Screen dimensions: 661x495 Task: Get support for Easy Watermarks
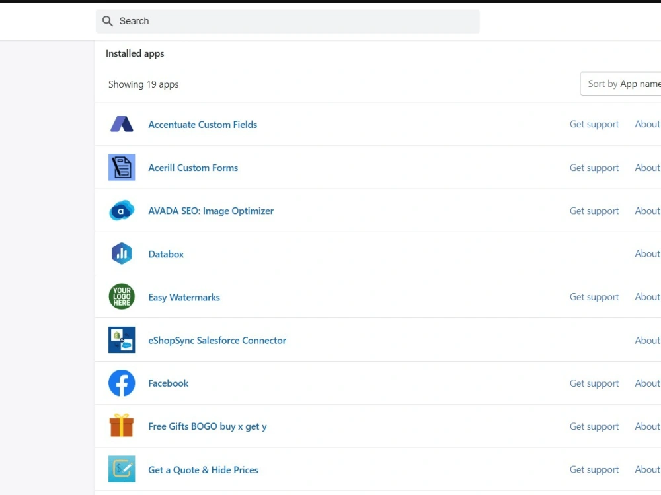(594, 297)
